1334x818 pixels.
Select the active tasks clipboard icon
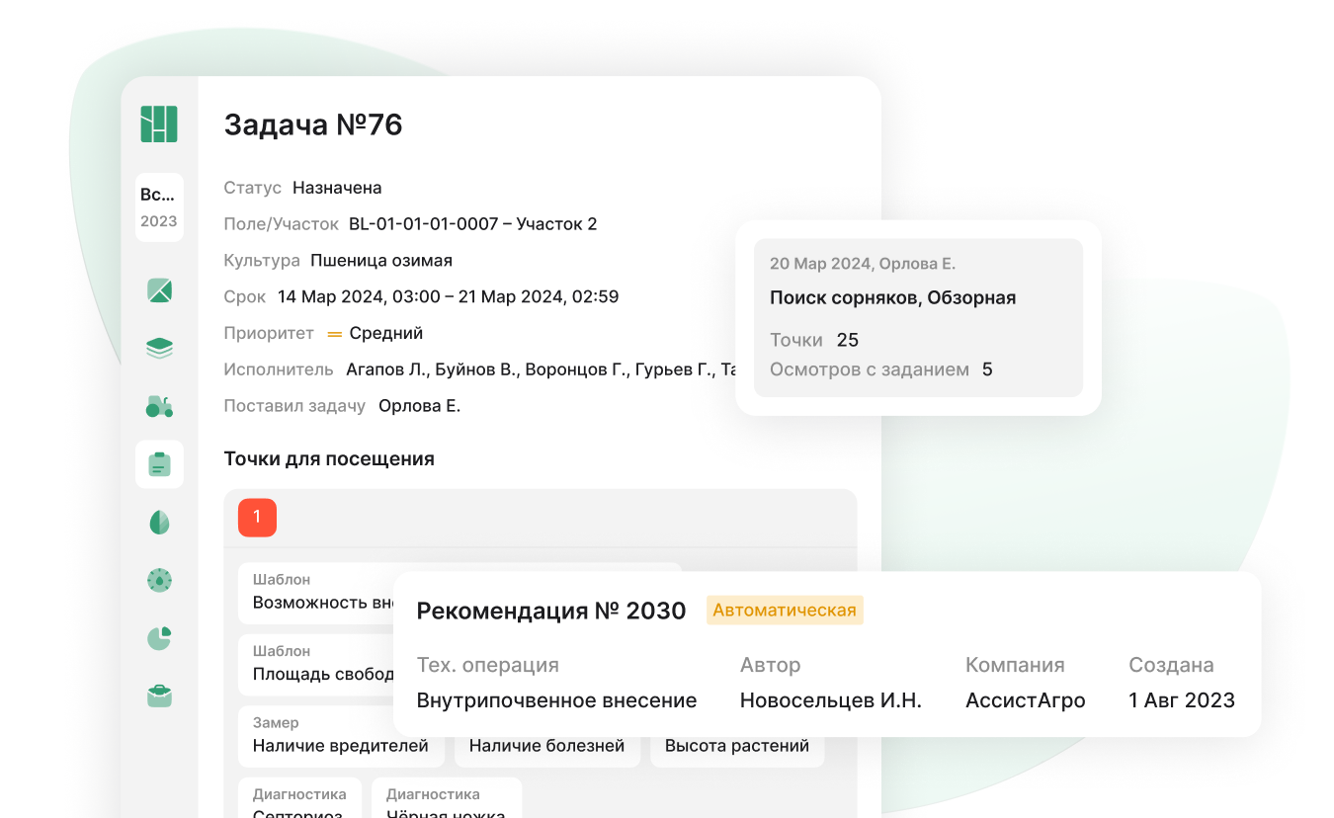(x=159, y=464)
